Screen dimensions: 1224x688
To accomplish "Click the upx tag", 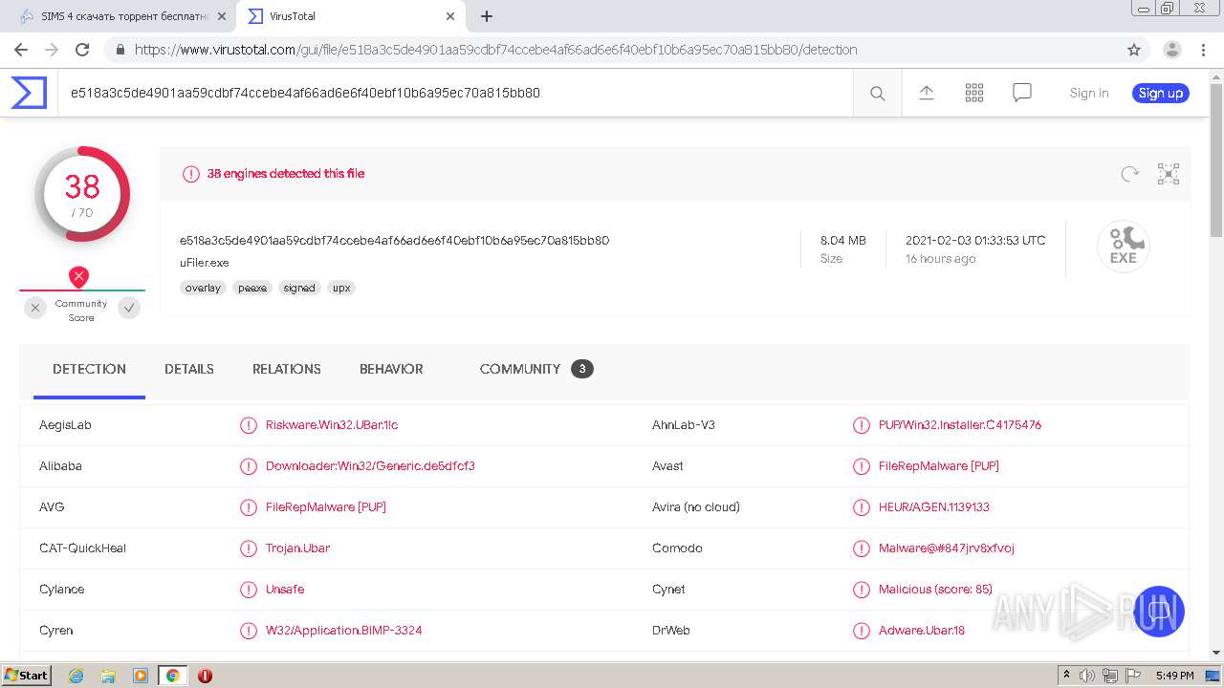I will (341, 288).
